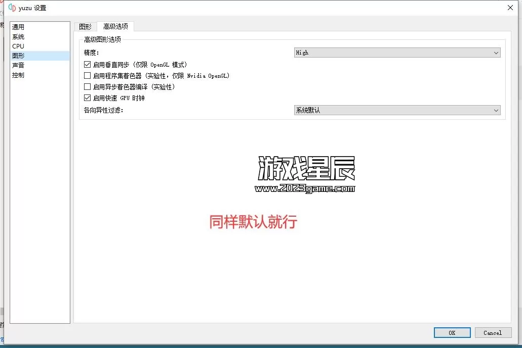Go to 声音 settings category
This screenshot has width=522, height=348.
click(18, 66)
